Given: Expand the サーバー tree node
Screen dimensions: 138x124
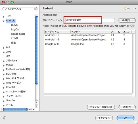Looking at the screenshot, I should click(4, 101).
